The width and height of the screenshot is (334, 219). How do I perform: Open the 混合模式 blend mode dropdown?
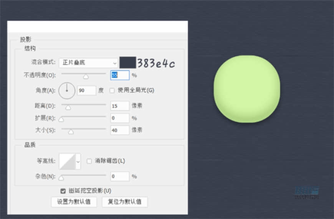click(88, 63)
